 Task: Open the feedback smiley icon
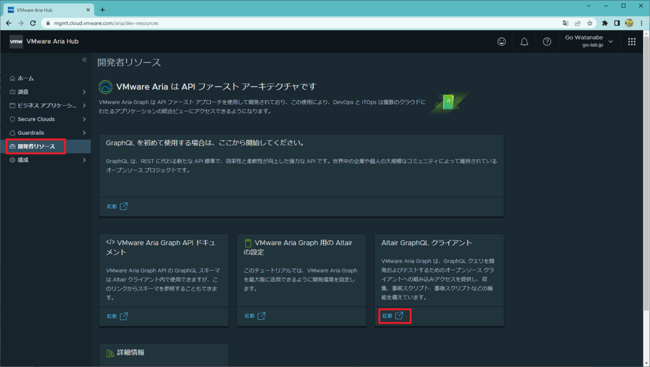pyautogui.click(x=502, y=42)
